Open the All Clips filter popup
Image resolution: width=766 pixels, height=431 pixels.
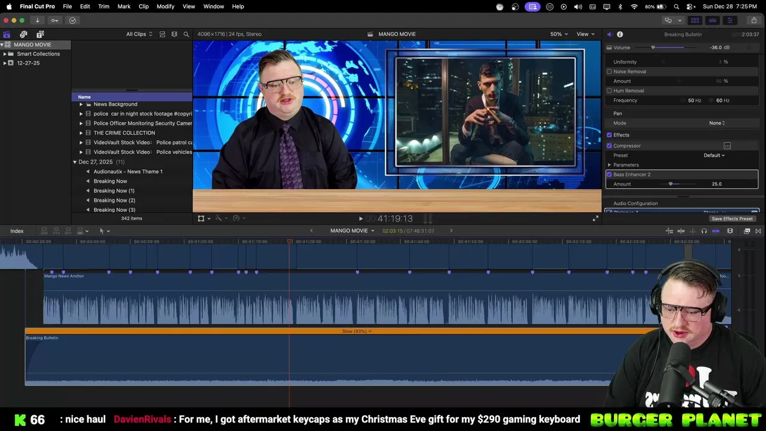tap(139, 34)
